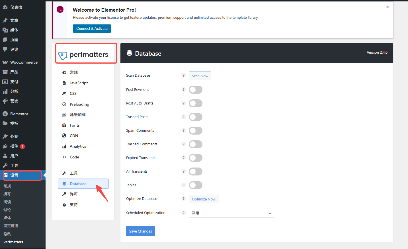Open the Analytics section of Perfmatters

78,146
